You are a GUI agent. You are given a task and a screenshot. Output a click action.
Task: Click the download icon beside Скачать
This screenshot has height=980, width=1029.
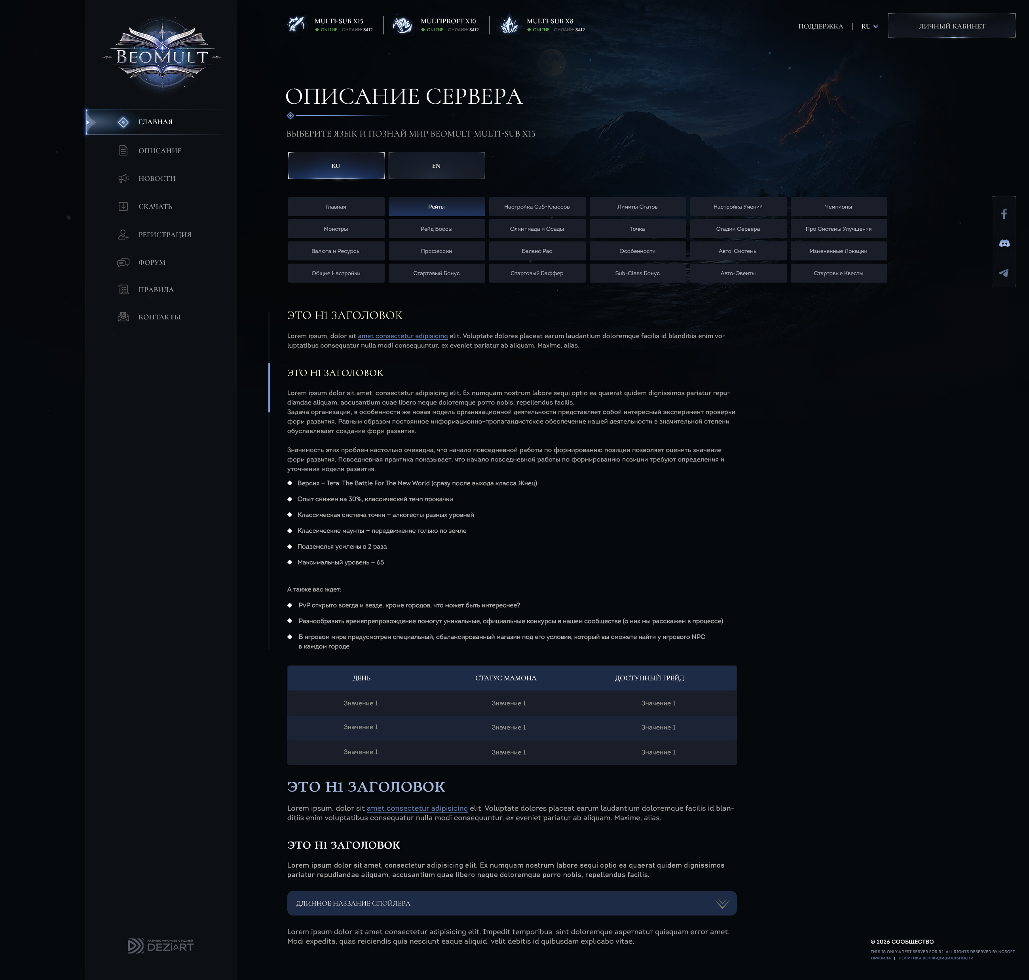123,206
